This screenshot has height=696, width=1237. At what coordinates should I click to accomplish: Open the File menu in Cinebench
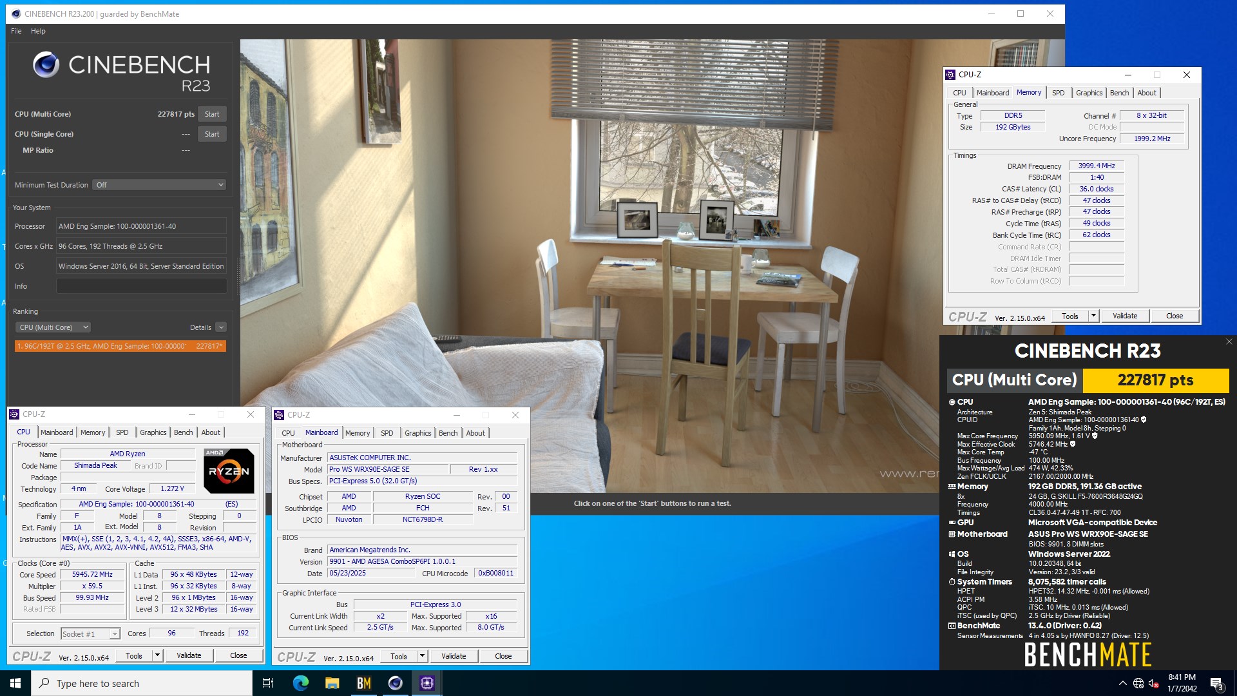click(x=15, y=30)
